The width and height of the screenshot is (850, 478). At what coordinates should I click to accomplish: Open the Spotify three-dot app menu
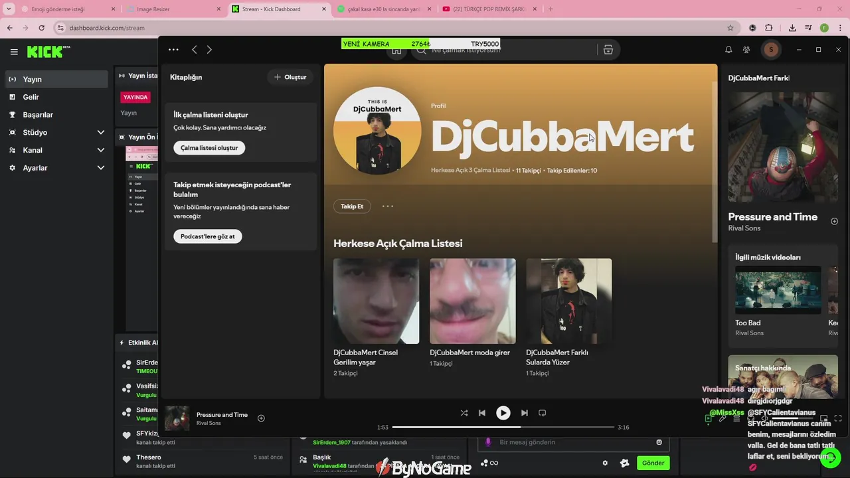click(173, 50)
